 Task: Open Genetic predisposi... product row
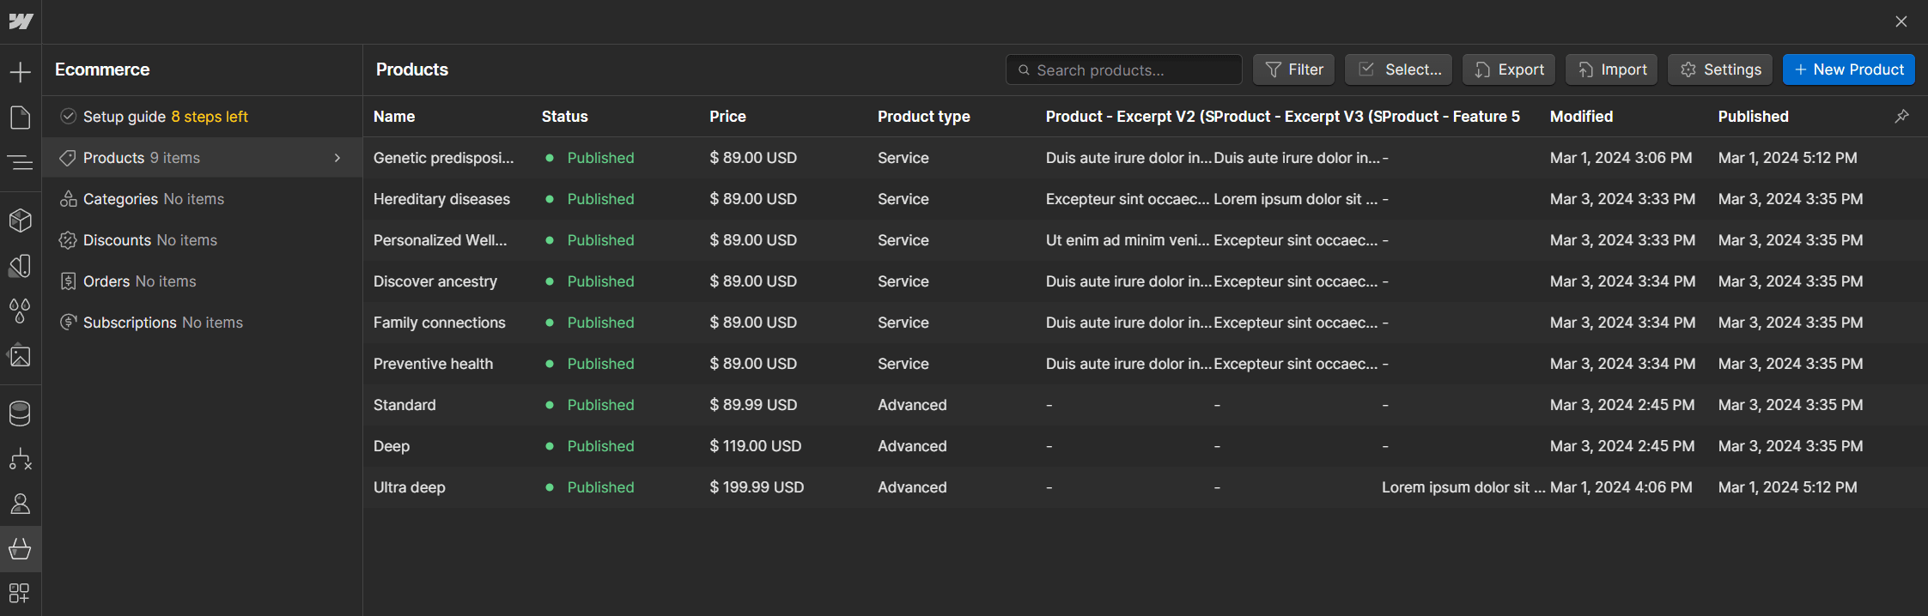1146,158
